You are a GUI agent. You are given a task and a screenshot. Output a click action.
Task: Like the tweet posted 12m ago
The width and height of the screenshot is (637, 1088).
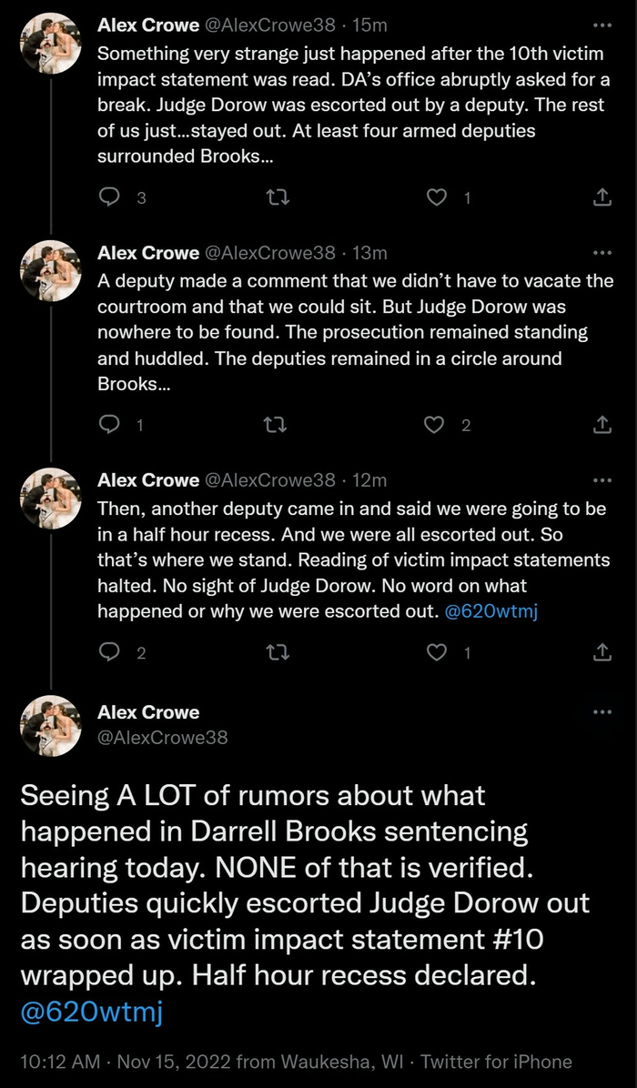pyautogui.click(x=439, y=650)
